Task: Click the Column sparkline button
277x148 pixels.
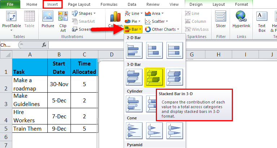Action: pyautogui.click(x=196, y=21)
